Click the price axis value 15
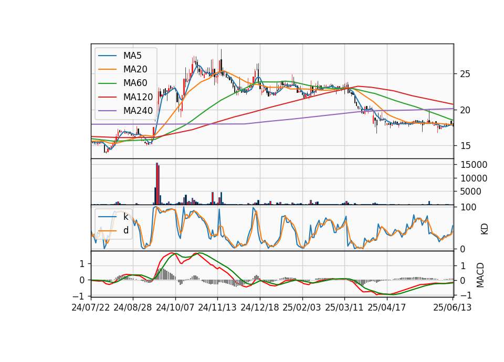The image size is (504, 362). coord(465,146)
